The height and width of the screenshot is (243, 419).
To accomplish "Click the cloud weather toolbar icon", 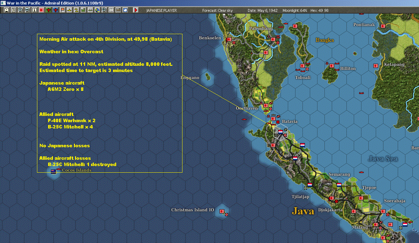I will (125, 10).
